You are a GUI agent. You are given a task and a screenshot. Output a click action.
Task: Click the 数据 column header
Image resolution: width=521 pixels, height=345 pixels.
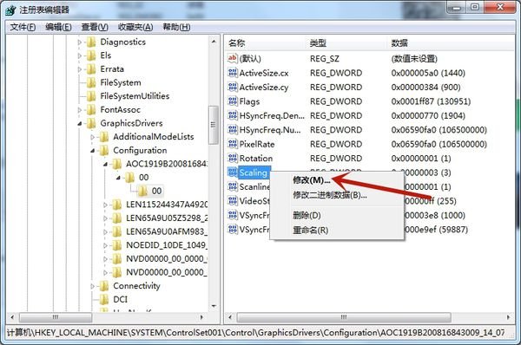click(399, 43)
